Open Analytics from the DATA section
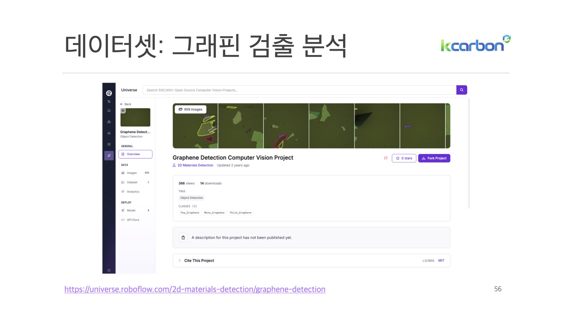The width and height of the screenshot is (572, 322). click(x=133, y=192)
